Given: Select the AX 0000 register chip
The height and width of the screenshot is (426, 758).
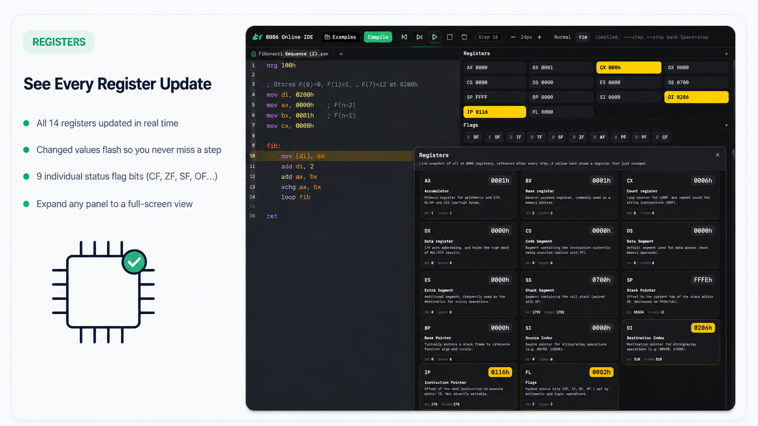Looking at the screenshot, I should 495,67.
